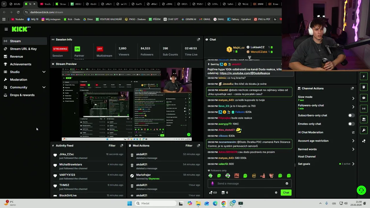Toggle Emotes-only chat switch

point(351,124)
